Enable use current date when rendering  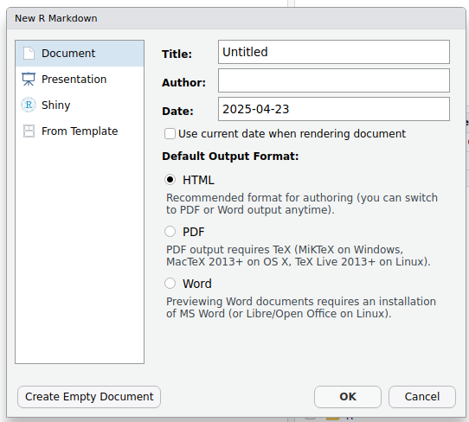click(170, 133)
